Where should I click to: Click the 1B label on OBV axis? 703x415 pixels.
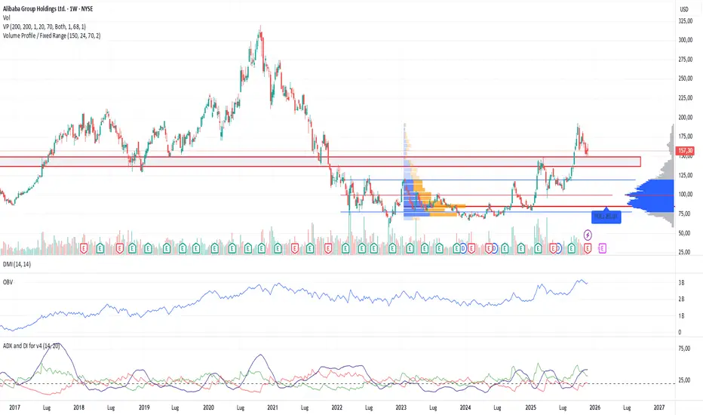pos(681,316)
